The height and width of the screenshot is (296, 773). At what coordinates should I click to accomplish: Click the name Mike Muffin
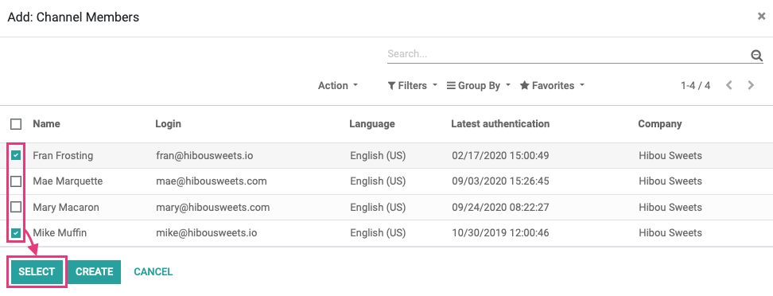(60, 233)
